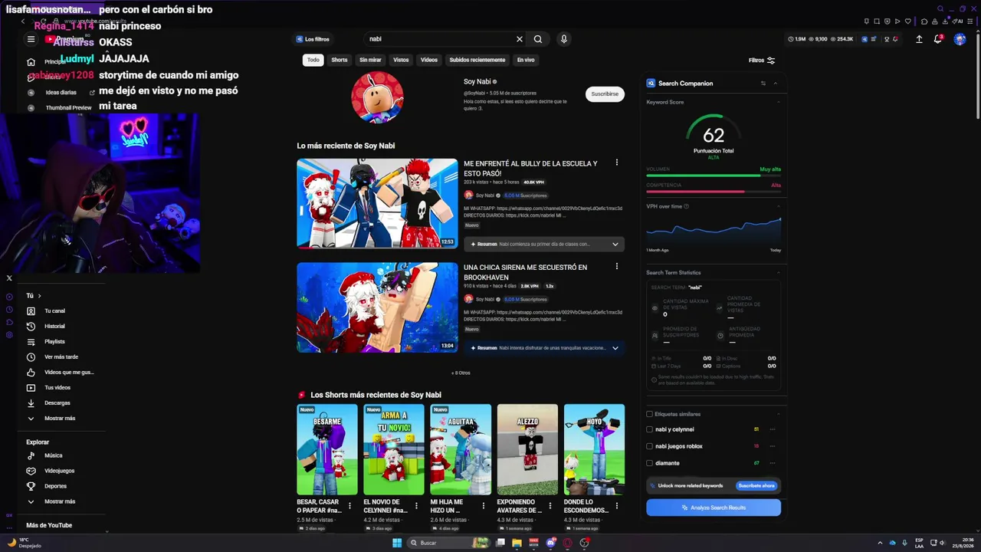Image resolution: width=981 pixels, height=552 pixels.
Task: Filter by 'Subidos recientemente'
Action: coord(477,60)
